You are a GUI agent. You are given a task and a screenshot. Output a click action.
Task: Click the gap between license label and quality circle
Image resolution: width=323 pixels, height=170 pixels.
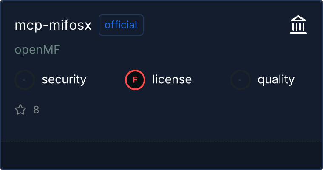tap(211, 79)
